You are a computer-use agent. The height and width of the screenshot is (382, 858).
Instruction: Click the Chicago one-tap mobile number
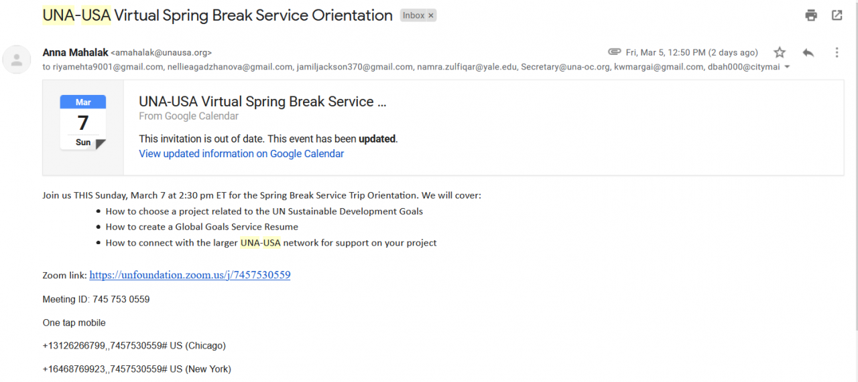point(134,346)
